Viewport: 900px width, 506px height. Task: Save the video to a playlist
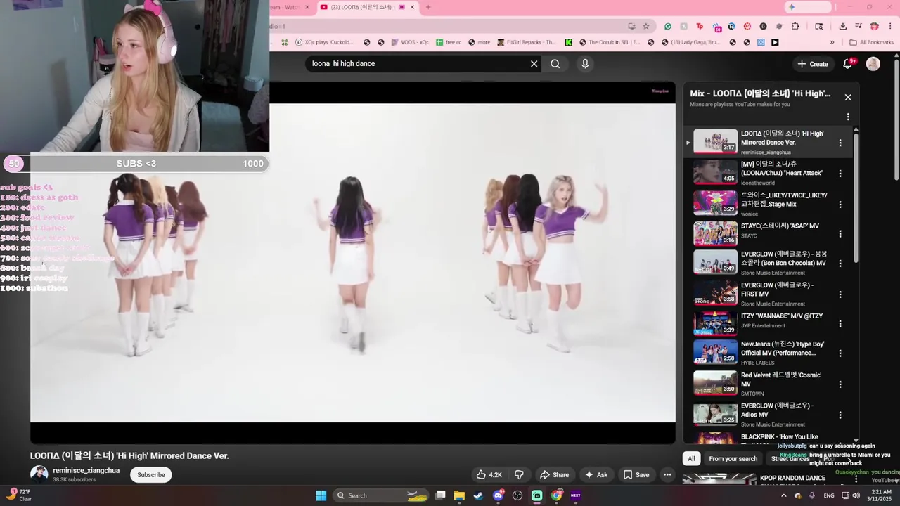636,474
